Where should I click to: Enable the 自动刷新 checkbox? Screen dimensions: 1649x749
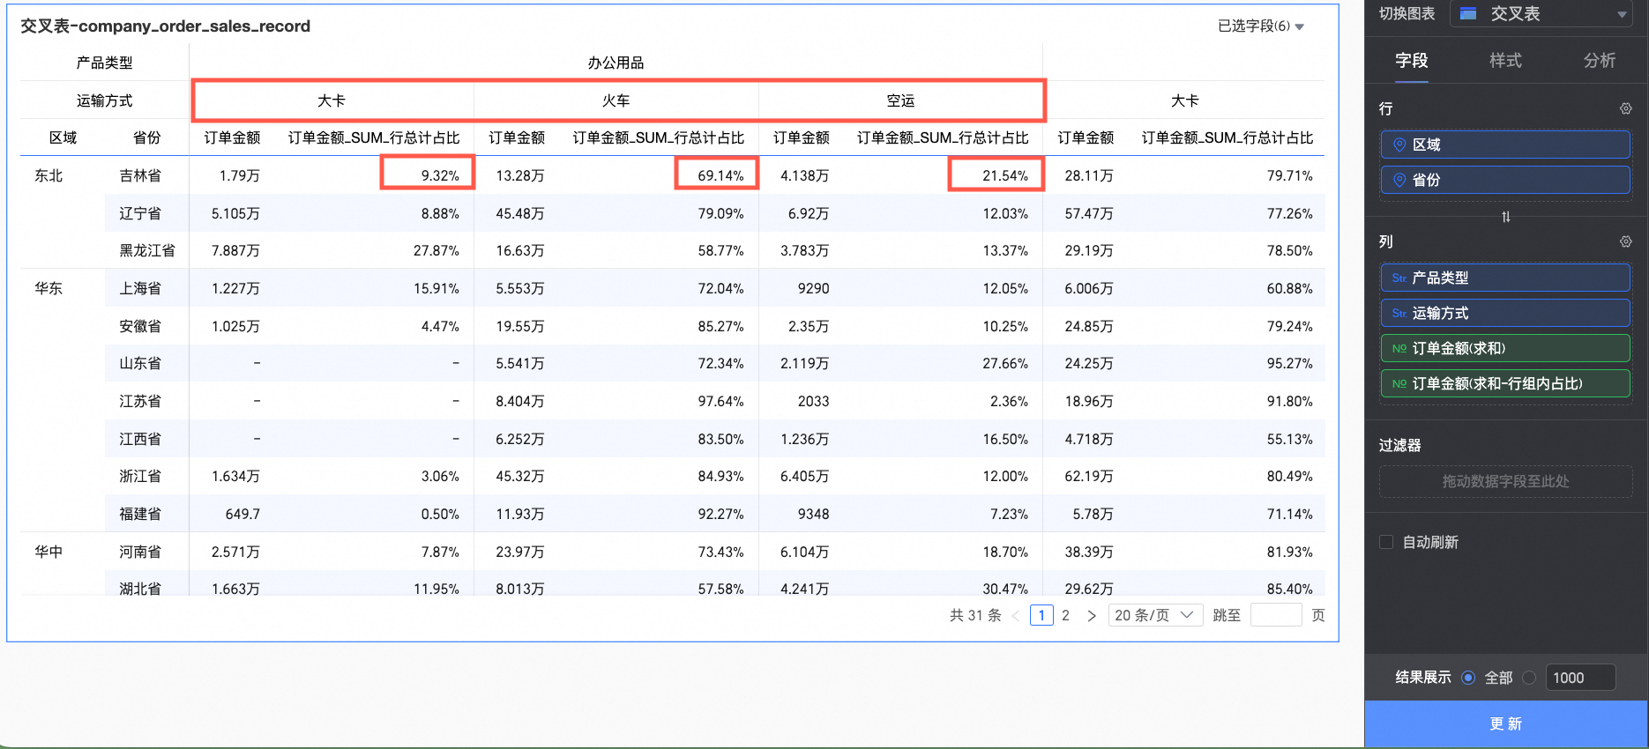[x=1386, y=542]
